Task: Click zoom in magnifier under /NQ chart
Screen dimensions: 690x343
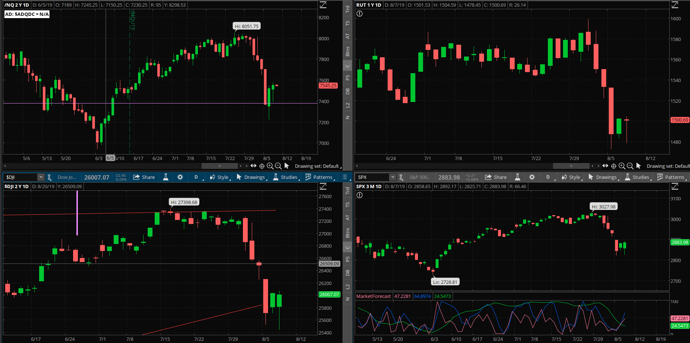Action: (x=270, y=166)
